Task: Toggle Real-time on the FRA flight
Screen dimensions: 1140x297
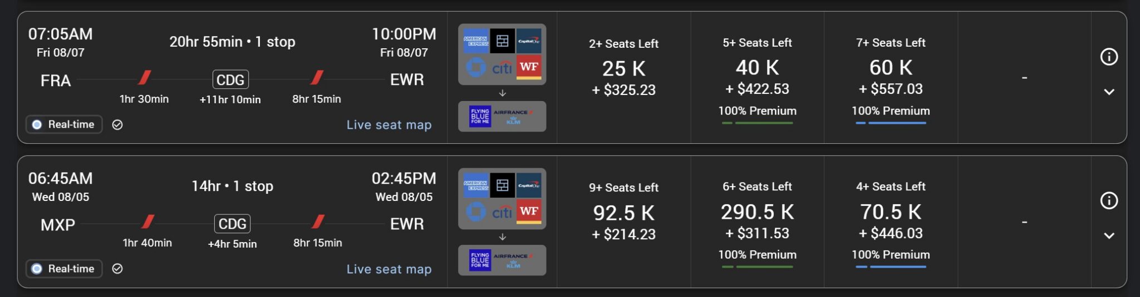Action: click(x=64, y=125)
